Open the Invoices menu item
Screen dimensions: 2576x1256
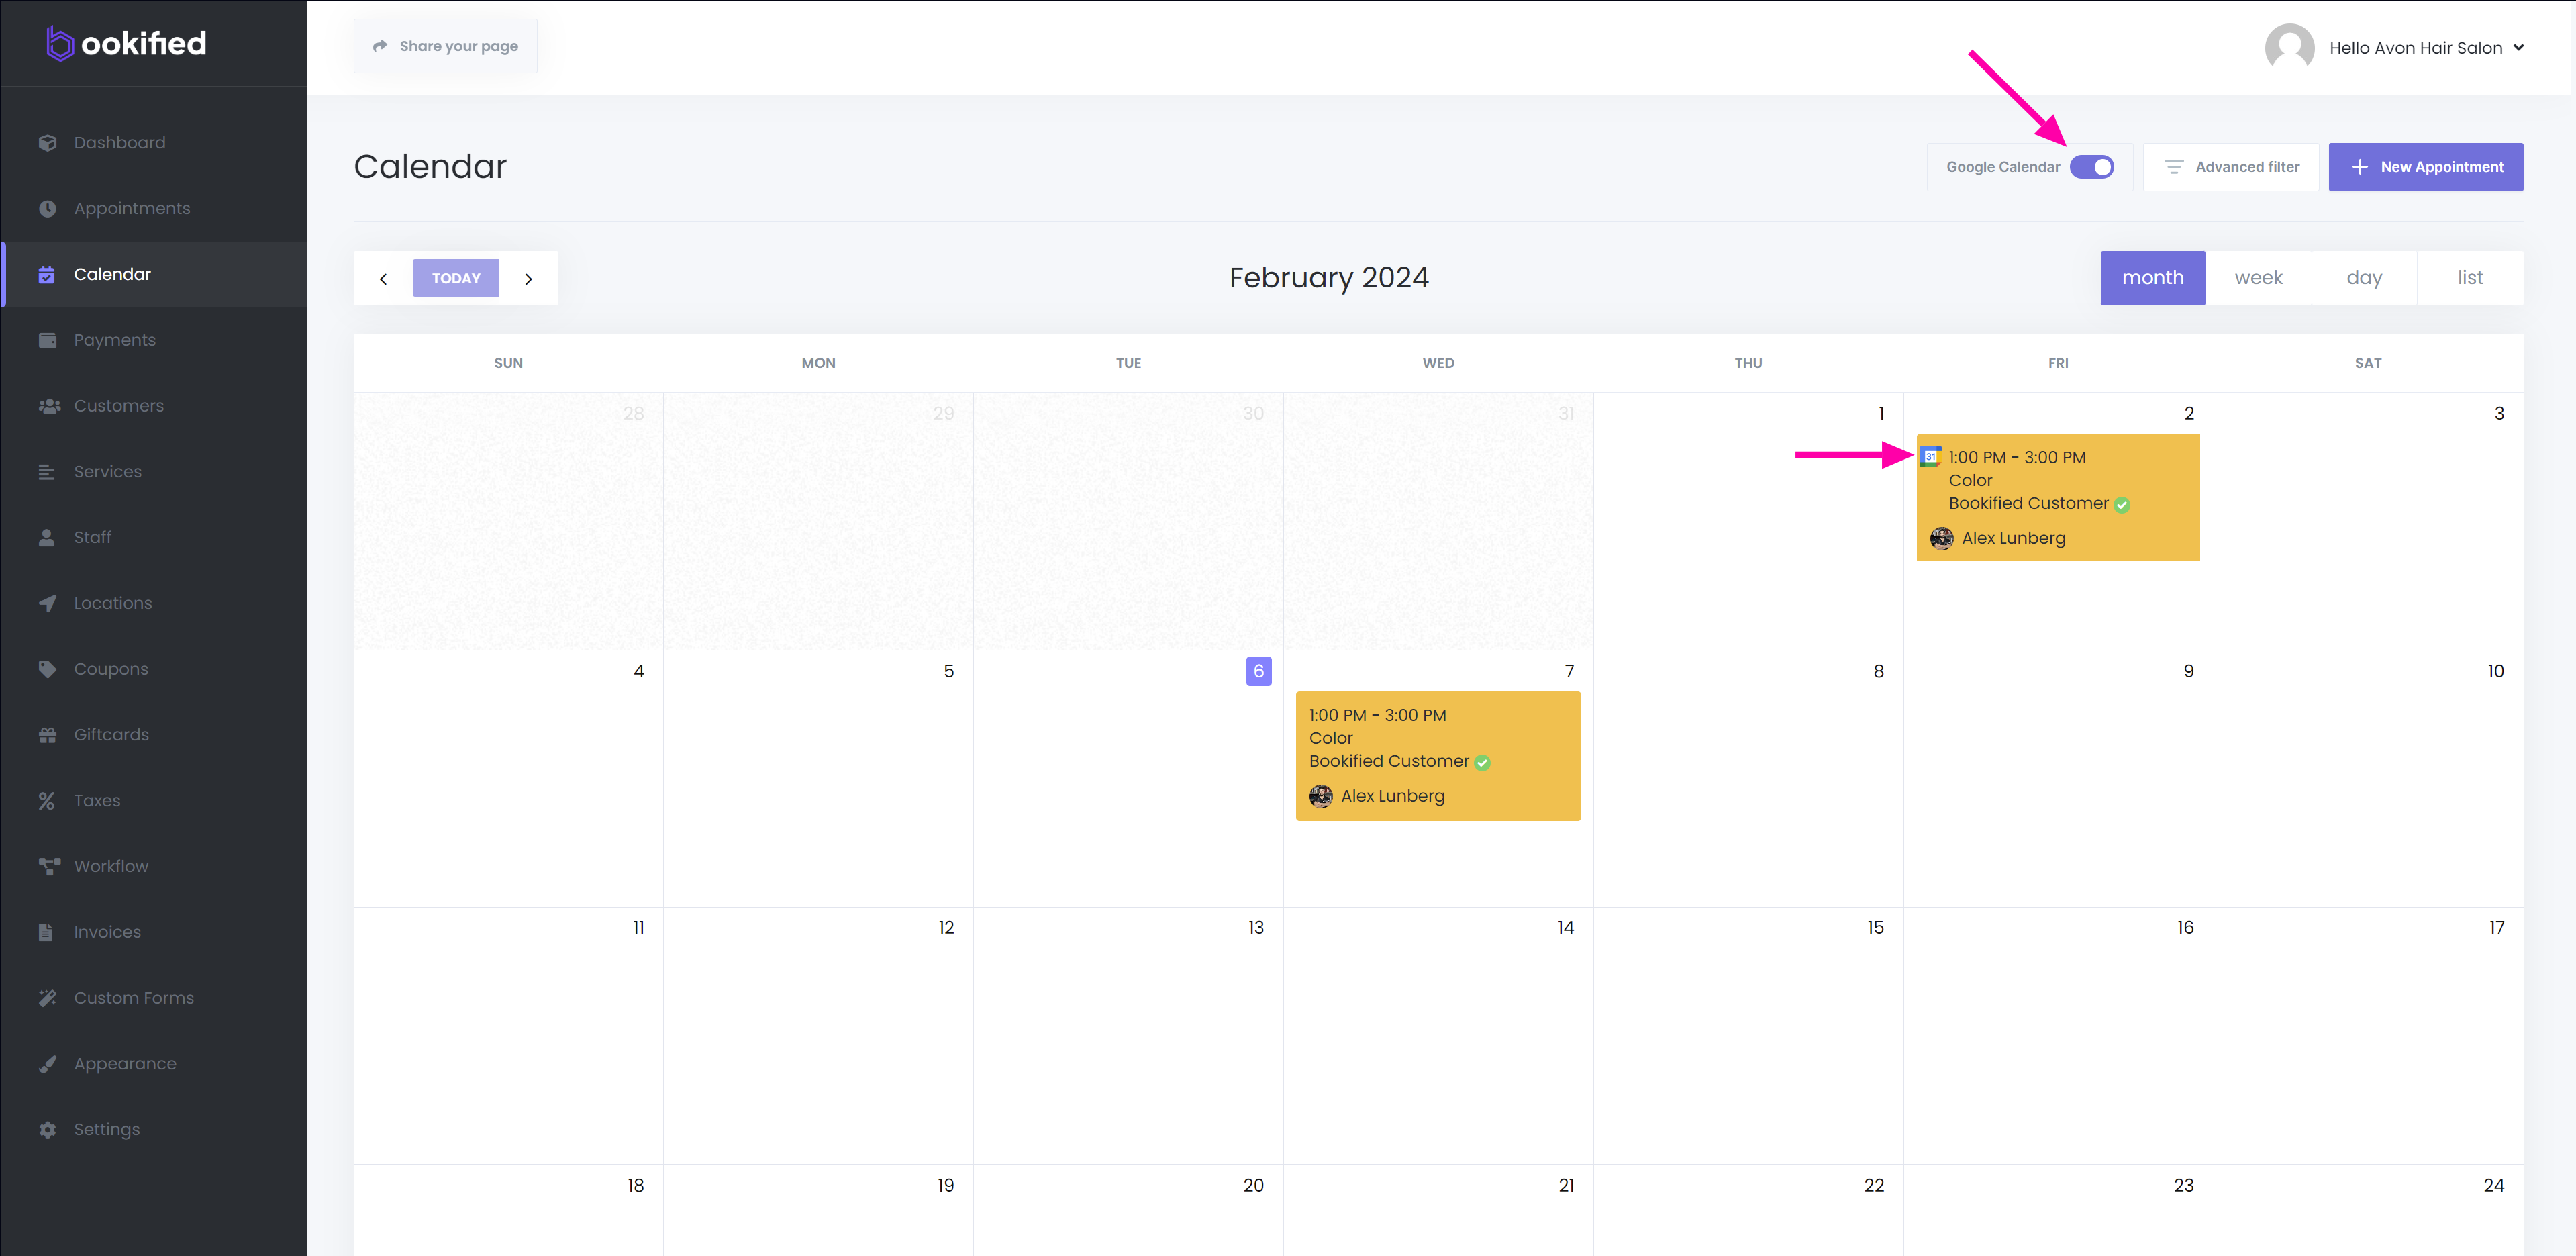(x=154, y=932)
